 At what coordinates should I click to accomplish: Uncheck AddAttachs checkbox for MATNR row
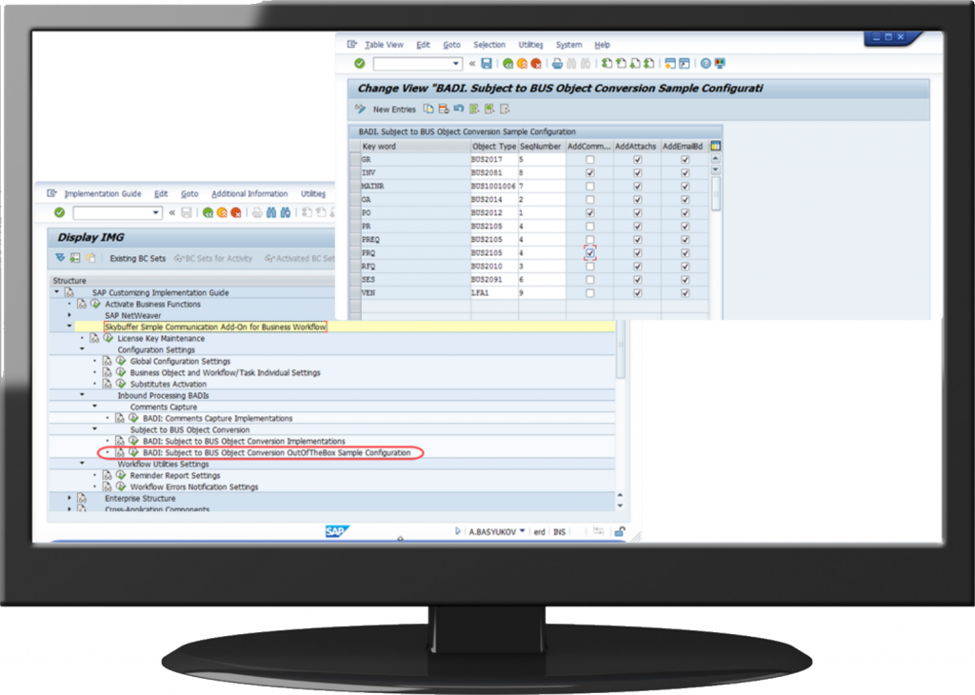tap(637, 187)
